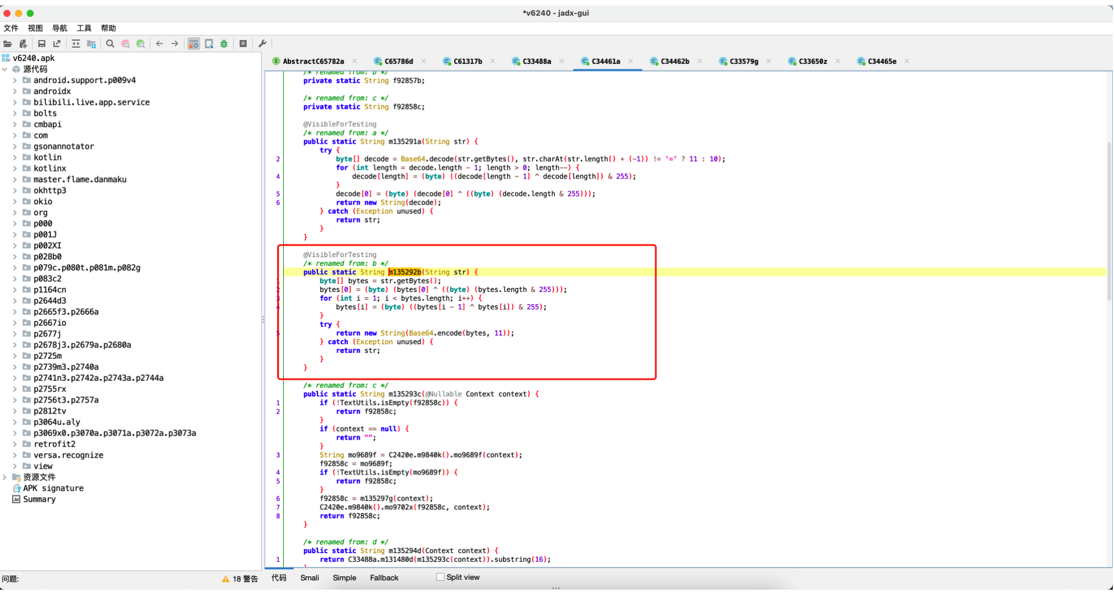Expand the androidx package

point(15,91)
